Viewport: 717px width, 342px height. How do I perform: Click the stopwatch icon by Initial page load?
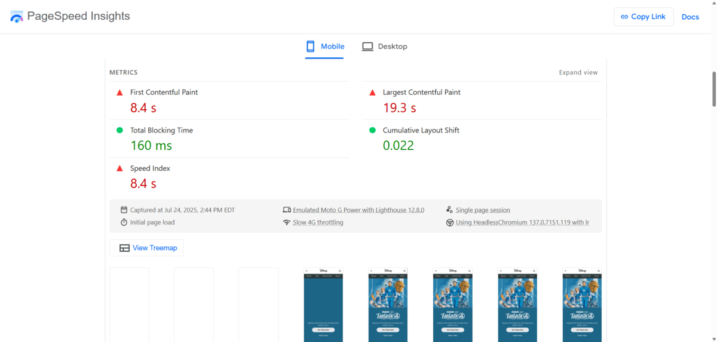124,222
